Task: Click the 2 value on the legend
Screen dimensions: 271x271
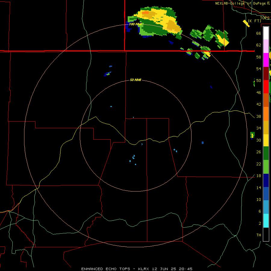Action: pos(260,223)
